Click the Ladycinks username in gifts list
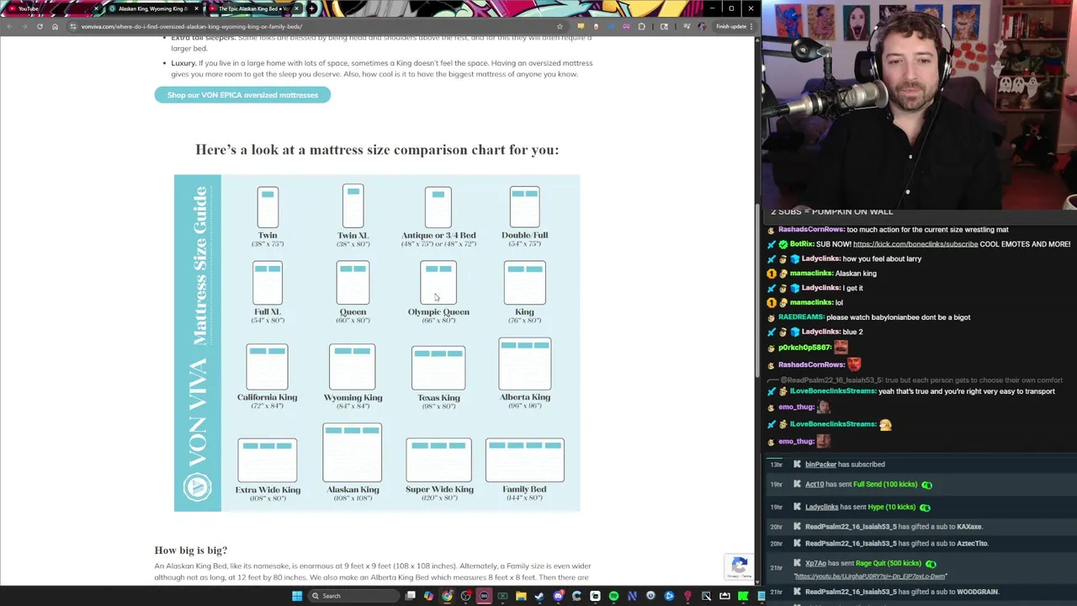 [x=821, y=507]
